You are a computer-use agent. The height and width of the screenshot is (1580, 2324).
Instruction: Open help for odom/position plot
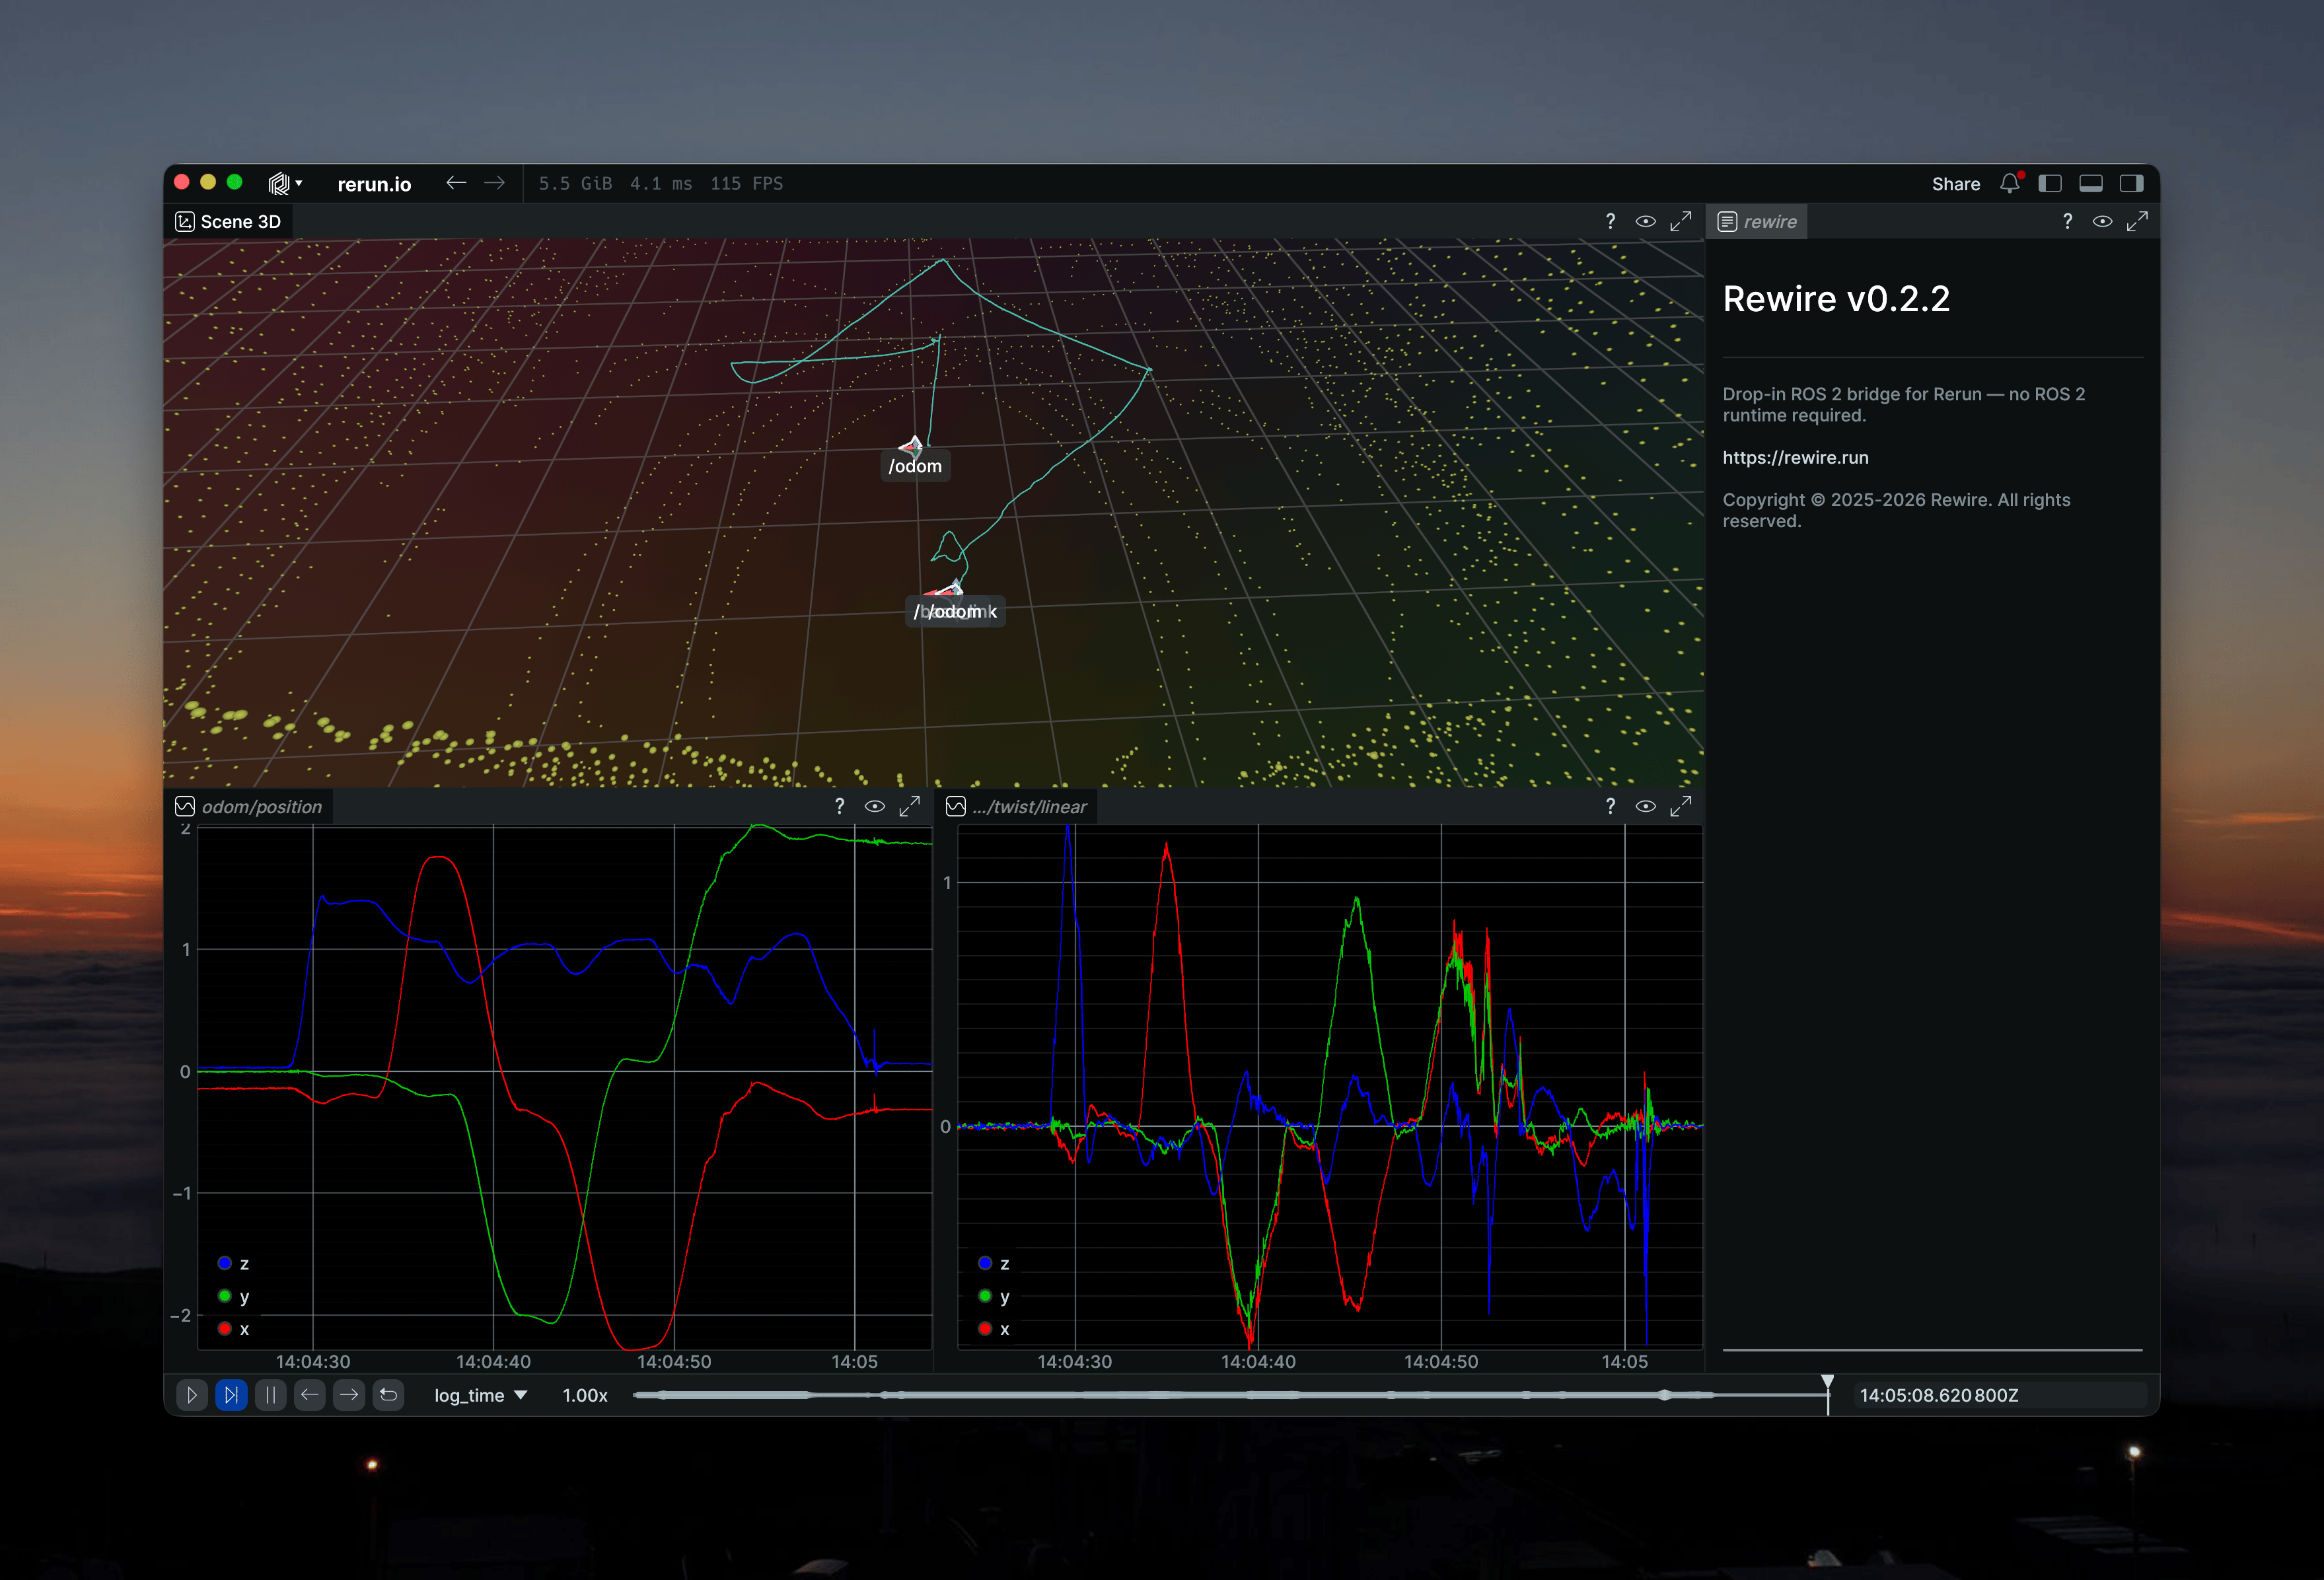839,807
